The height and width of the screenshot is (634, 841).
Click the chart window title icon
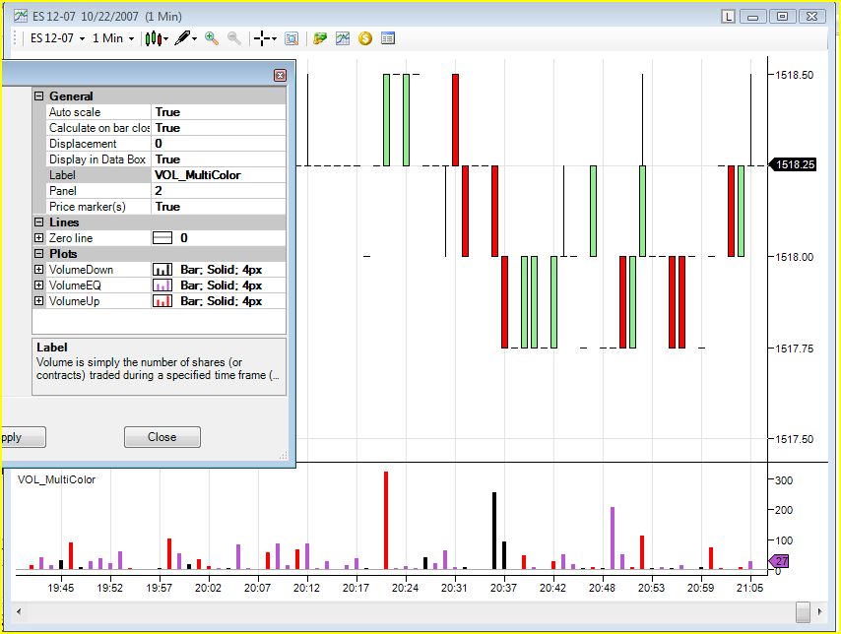[x=21, y=16]
